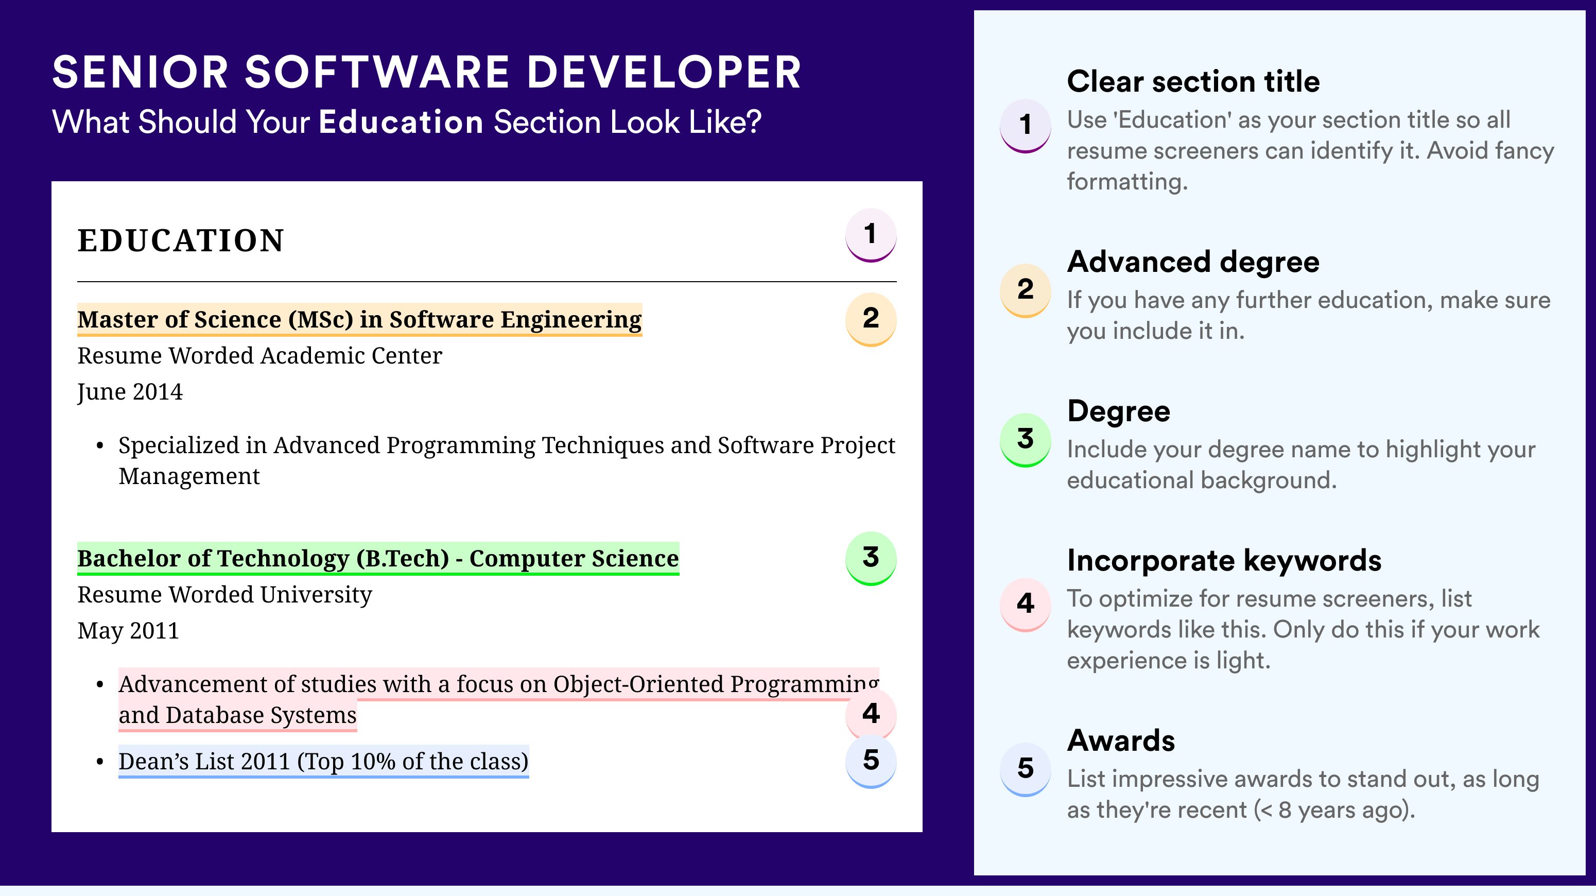Select the "If you have any further education" description
1596x896 pixels.
pos(1309,315)
